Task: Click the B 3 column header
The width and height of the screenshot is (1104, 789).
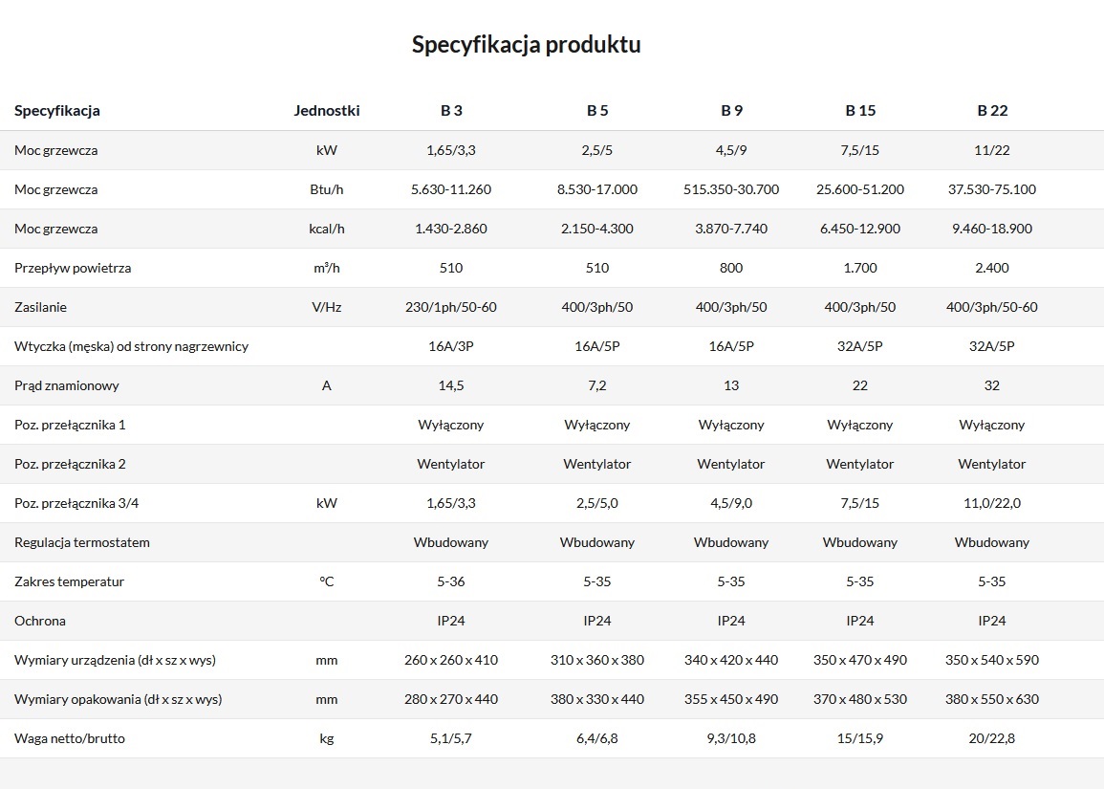Action: point(451,111)
